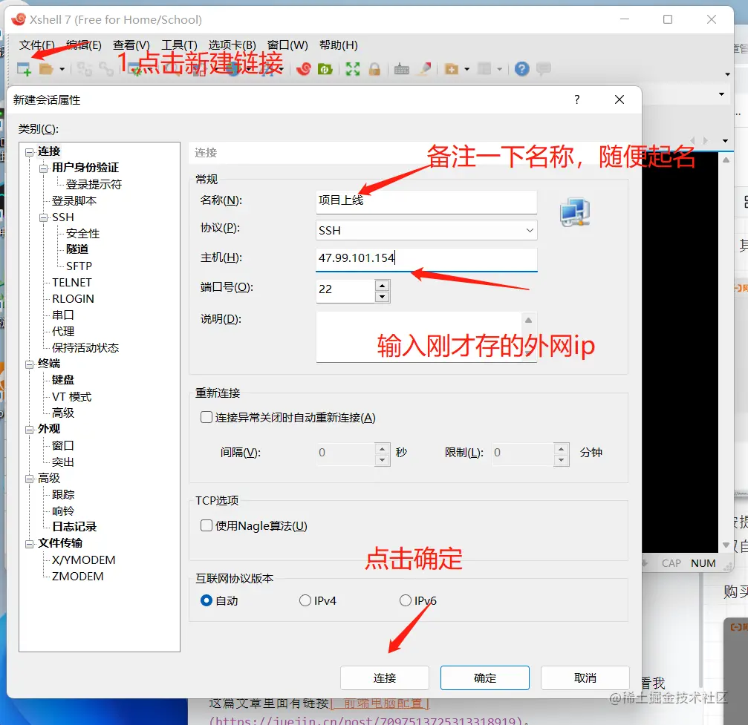Screen dimensions: 748x725
Task: Select 登录提示符 in category tree
Action: click(94, 185)
